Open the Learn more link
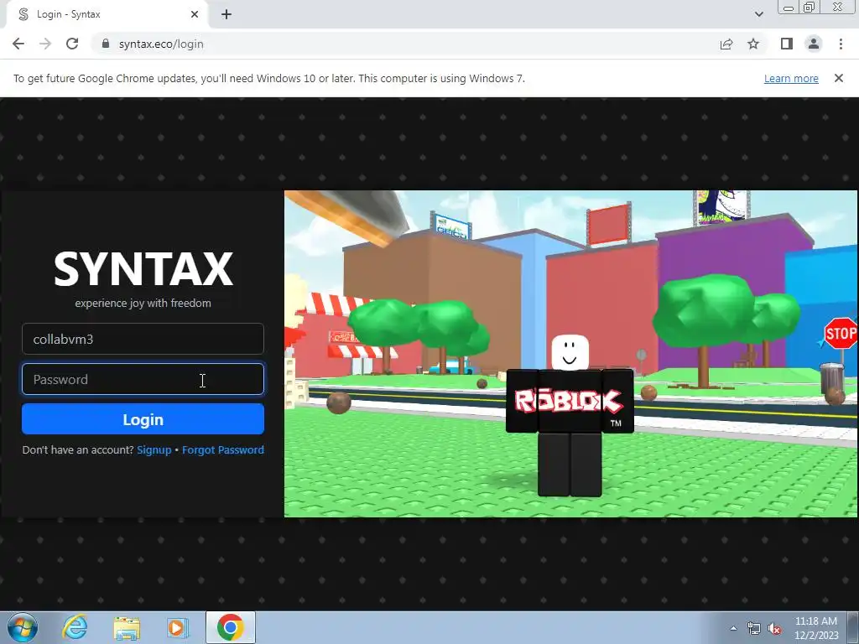The height and width of the screenshot is (644, 859). tap(791, 78)
